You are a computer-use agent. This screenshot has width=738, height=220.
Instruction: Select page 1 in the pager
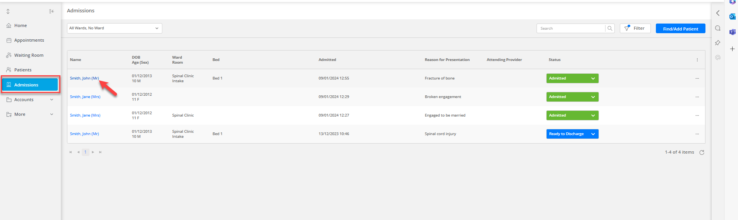pyautogui.click(x=86, y=152)
